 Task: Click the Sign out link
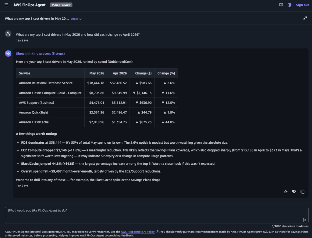click(302, 5)
